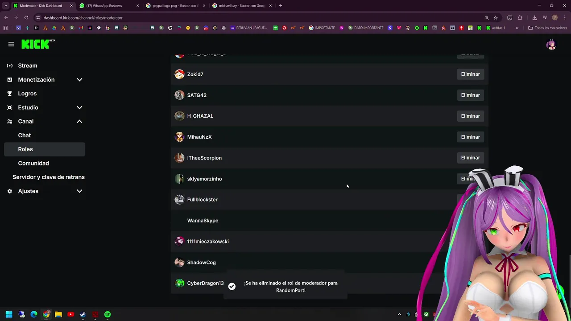The height and width of the screenshot is (321, 571).
Task: Remove moderator H_GHAZAL with Eliminar
Action: point(470,116)
